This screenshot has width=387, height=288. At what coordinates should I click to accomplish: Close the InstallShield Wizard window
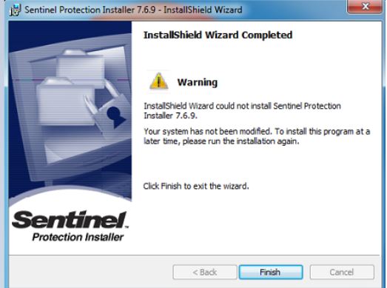pos(365,6)
